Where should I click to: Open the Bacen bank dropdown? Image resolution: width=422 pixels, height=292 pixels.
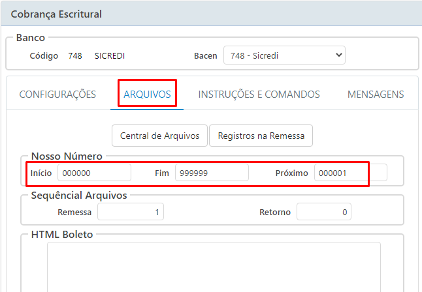click(284, 55)
